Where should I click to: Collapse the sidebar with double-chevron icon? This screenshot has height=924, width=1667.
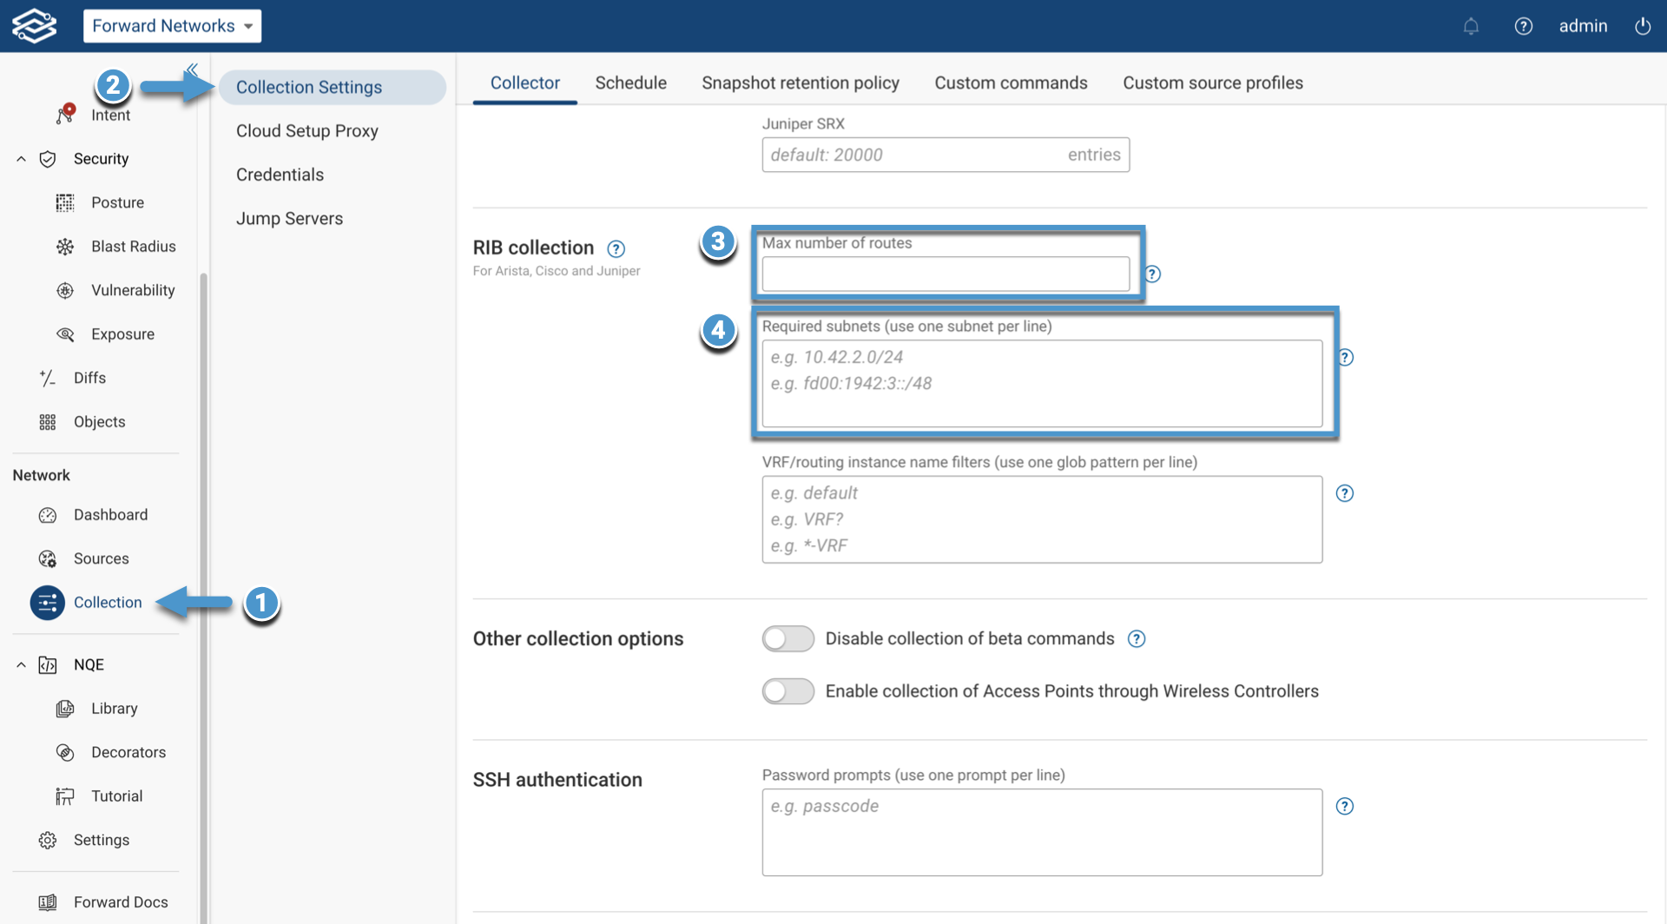tap(192, 69)
